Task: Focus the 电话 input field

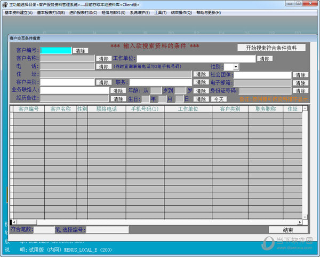Action: 67,66
